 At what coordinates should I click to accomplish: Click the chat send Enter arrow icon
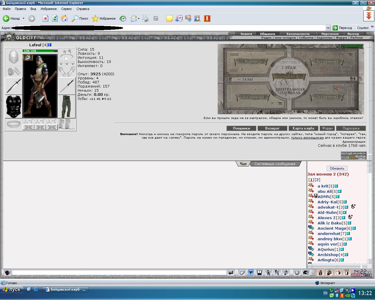[x=231, y=273]
